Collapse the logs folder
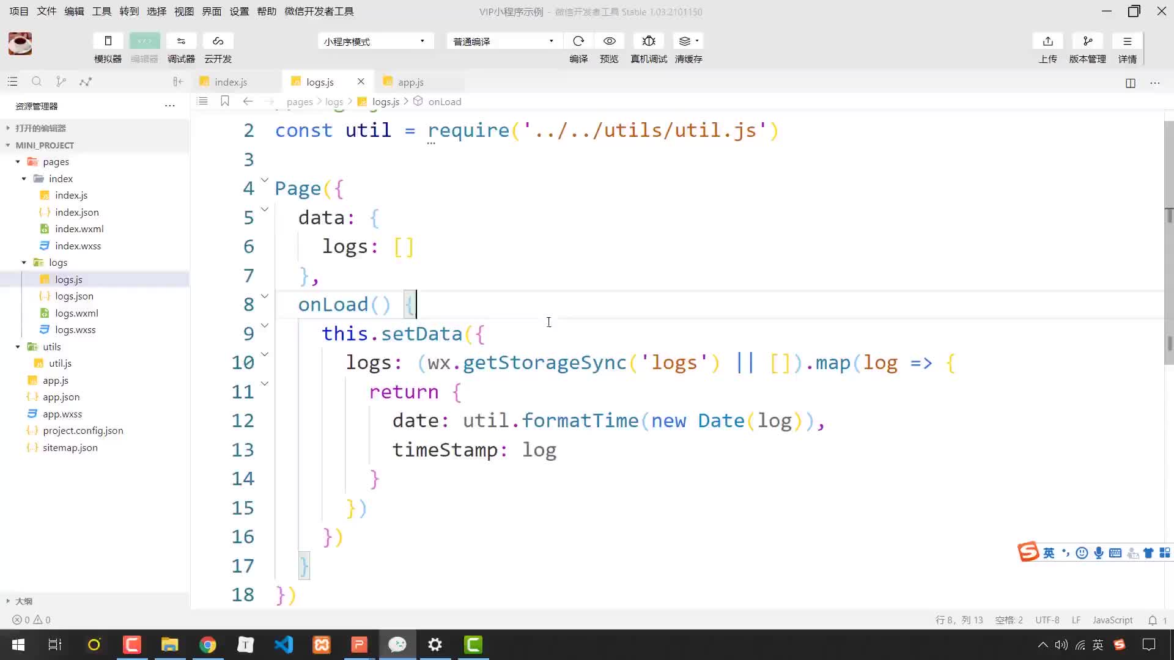 (x=58, y=262)
